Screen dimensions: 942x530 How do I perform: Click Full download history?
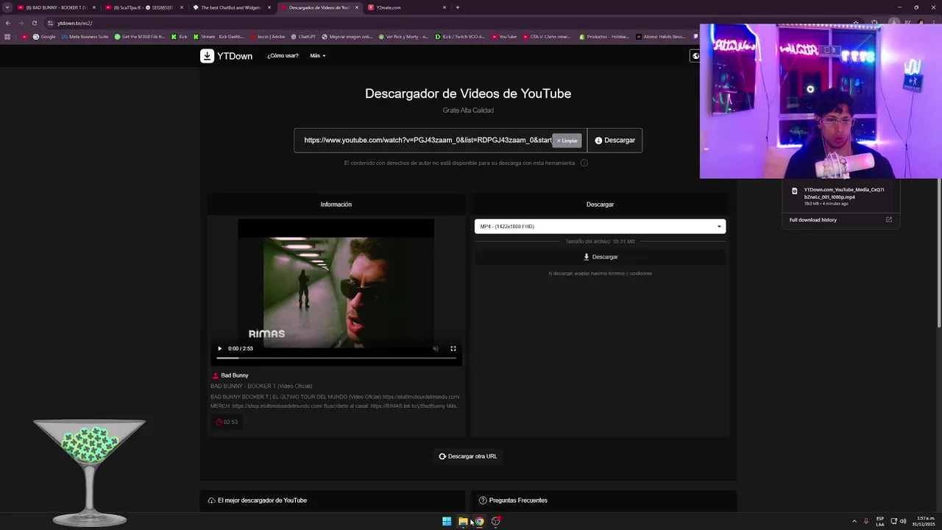tap(813, 220)
